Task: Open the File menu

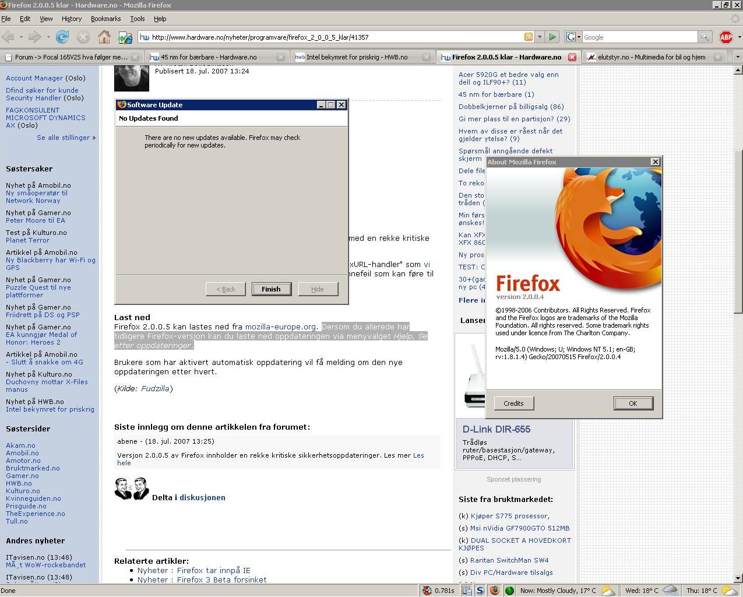Action: coord(6,19)
